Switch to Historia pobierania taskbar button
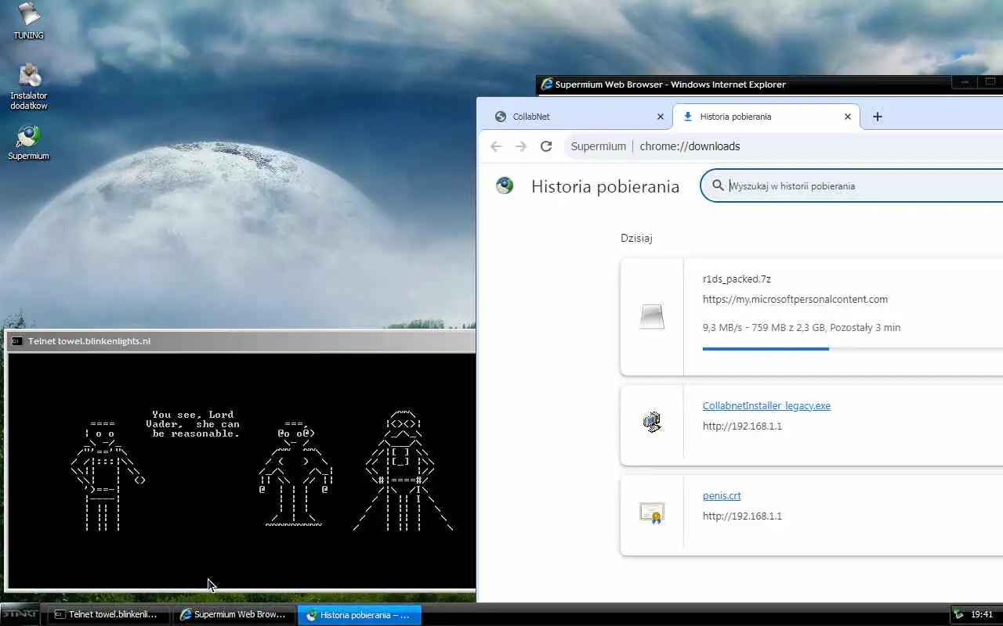 (x=360, y=615)
